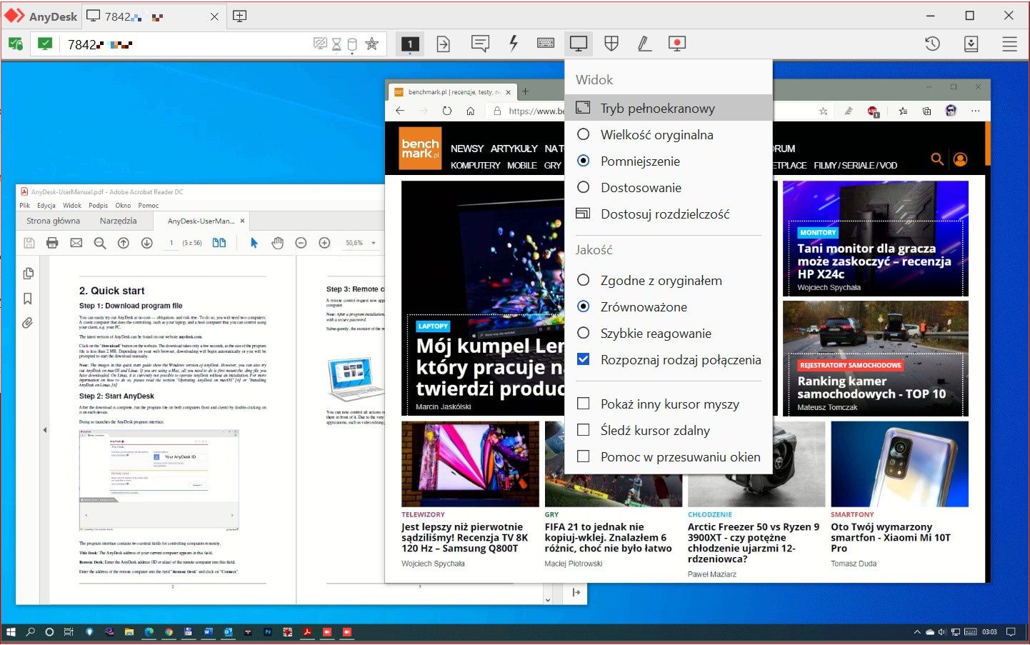Open the remote Edge three-dots menu
1030x645 pixels.
tap(975, 111)
